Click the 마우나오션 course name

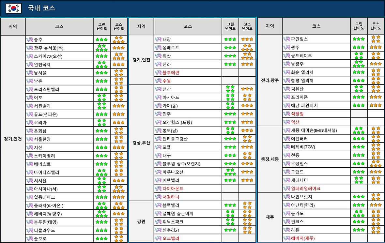(173, 172)
